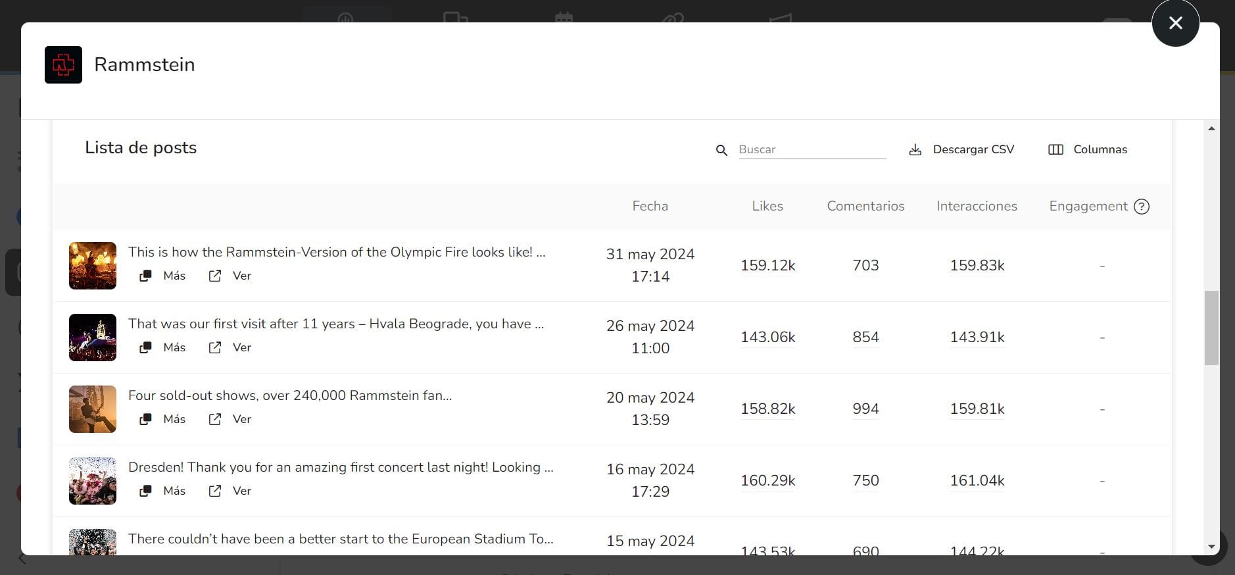Click the Engagement help question icon
The width and height of the screenshot is (1235, 575).
pyautogui.click(x=1142, y=207)
